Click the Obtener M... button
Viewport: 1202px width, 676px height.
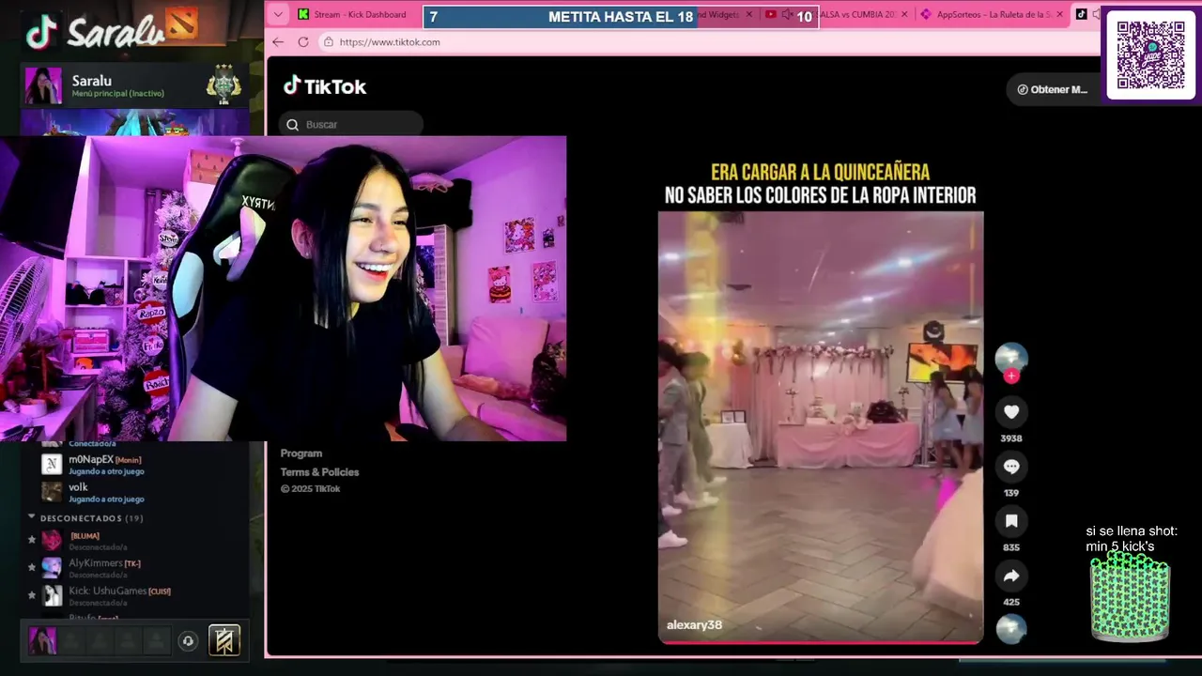click(1053, 89)
